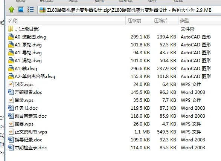Click the A1-泵轮.dwg file icon
Screen dimensions: 221x161
pyautogui.click(x=11, y=44)
